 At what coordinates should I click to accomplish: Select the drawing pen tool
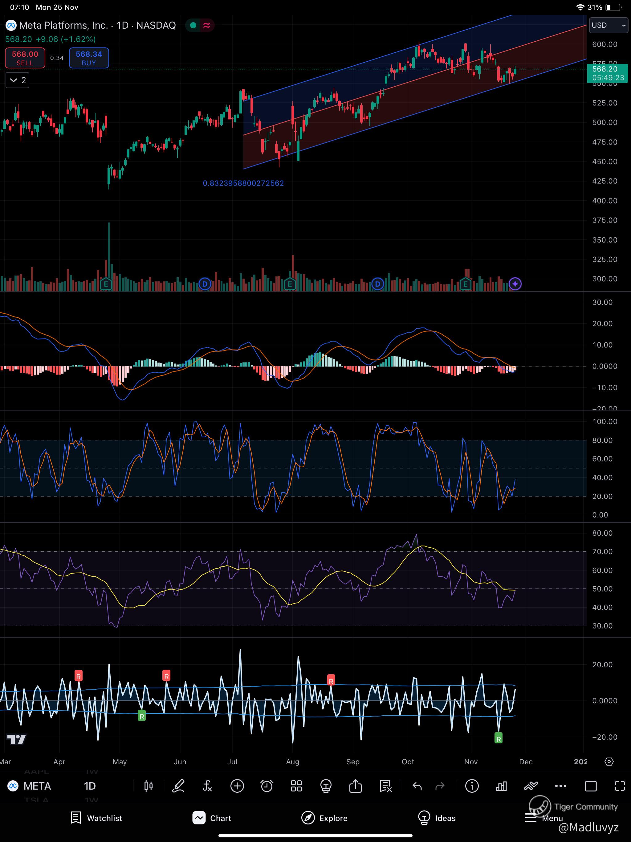(178, 786)
